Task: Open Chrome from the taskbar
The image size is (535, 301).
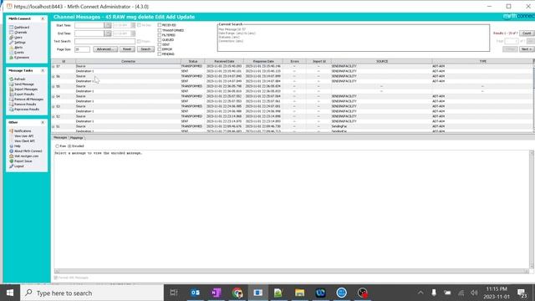Action: tap(237, 293)
